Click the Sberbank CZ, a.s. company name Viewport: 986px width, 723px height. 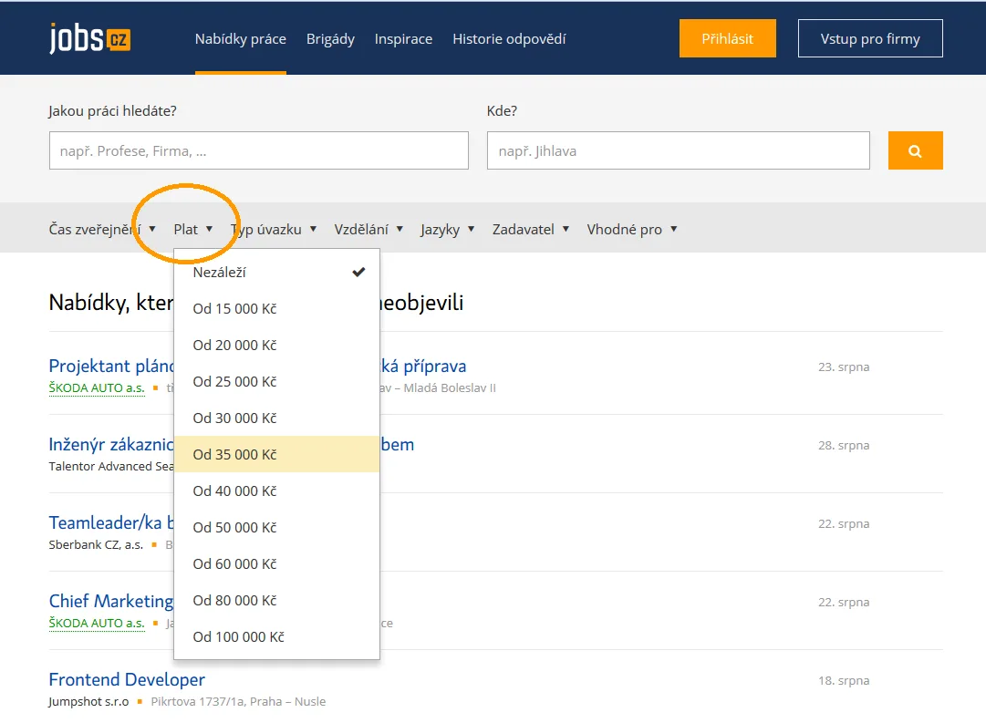point(96,544)
